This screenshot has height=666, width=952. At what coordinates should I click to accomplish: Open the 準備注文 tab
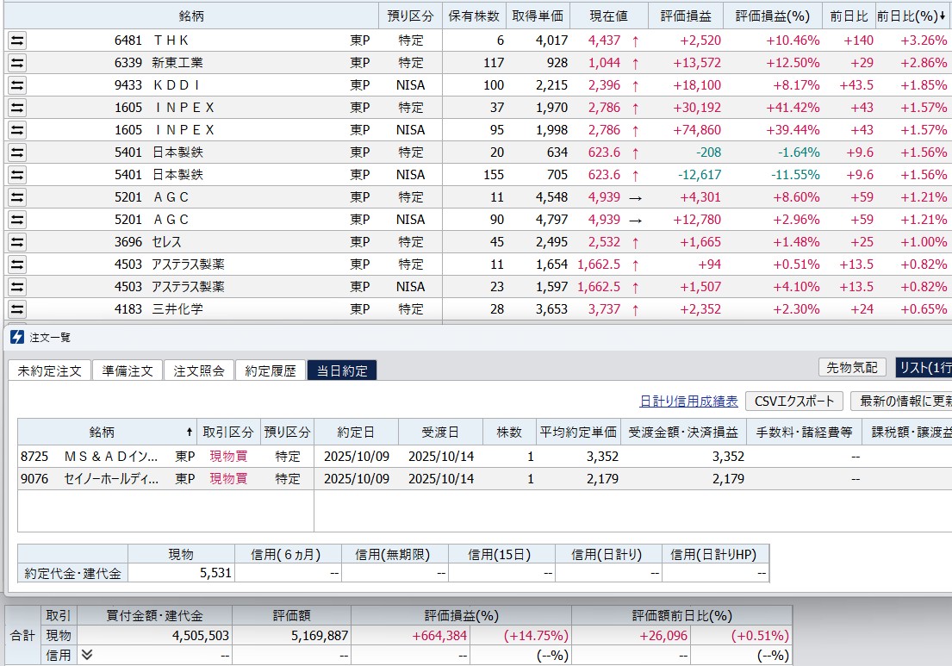[128, 371]
